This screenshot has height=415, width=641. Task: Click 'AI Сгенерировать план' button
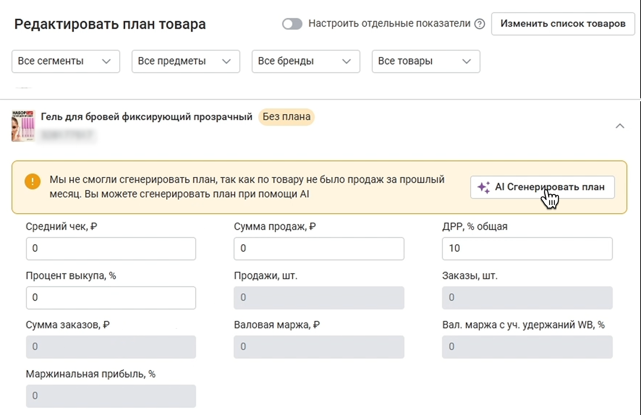click(x=542, y=187)
